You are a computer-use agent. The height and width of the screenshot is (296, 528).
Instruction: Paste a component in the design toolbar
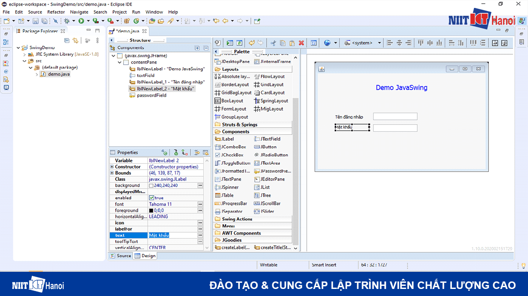coord(292,43)
